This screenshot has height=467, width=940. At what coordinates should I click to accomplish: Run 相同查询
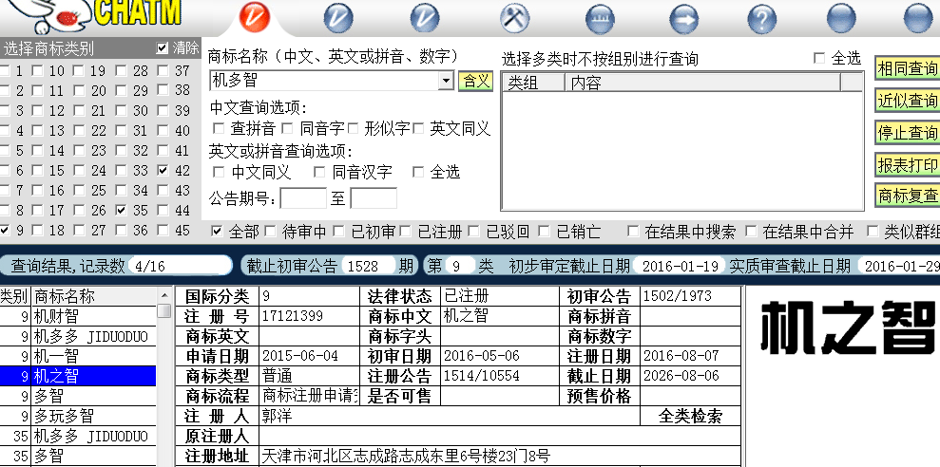click(908, 69)
